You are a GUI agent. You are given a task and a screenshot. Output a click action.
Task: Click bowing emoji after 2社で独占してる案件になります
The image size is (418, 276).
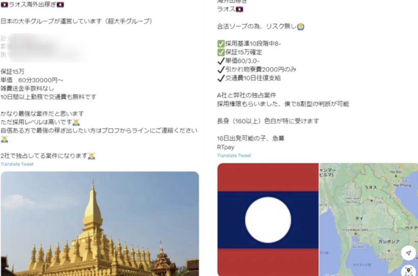[x=91, y=156]
